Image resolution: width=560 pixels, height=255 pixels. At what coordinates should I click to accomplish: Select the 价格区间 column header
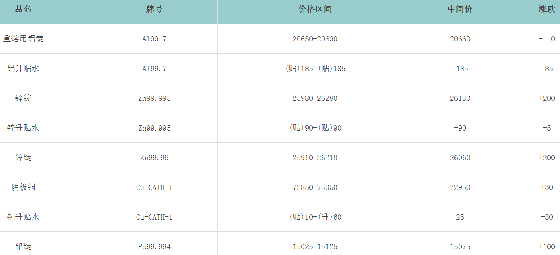click(315, 9)
